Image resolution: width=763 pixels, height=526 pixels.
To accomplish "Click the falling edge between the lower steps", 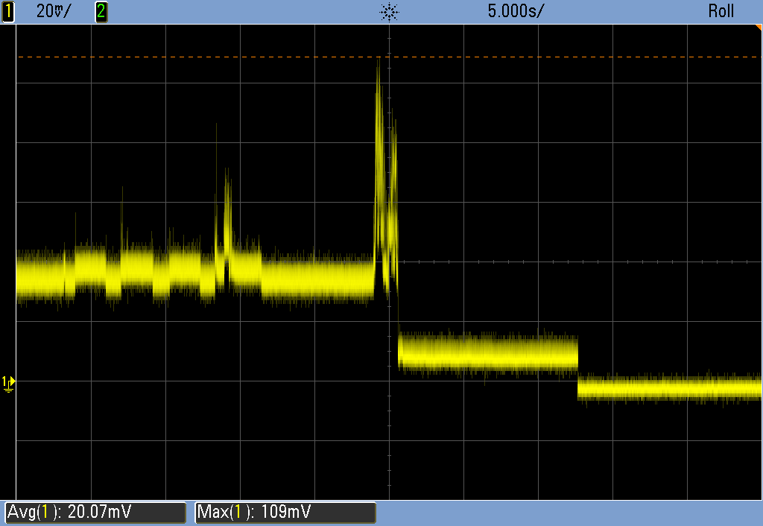I will 578,370.
